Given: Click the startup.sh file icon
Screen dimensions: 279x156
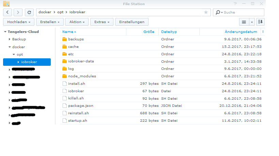Looking at the screenshot, I should (x=65, y=121).
